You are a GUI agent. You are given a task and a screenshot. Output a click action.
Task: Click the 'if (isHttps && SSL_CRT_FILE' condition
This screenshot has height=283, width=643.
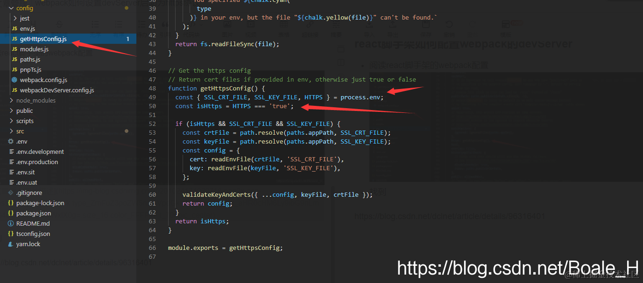[258, 124]
